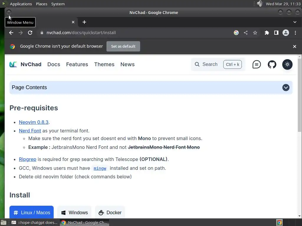
Task: Click the forward navigation arrow
Action: (x=21, y=33)
